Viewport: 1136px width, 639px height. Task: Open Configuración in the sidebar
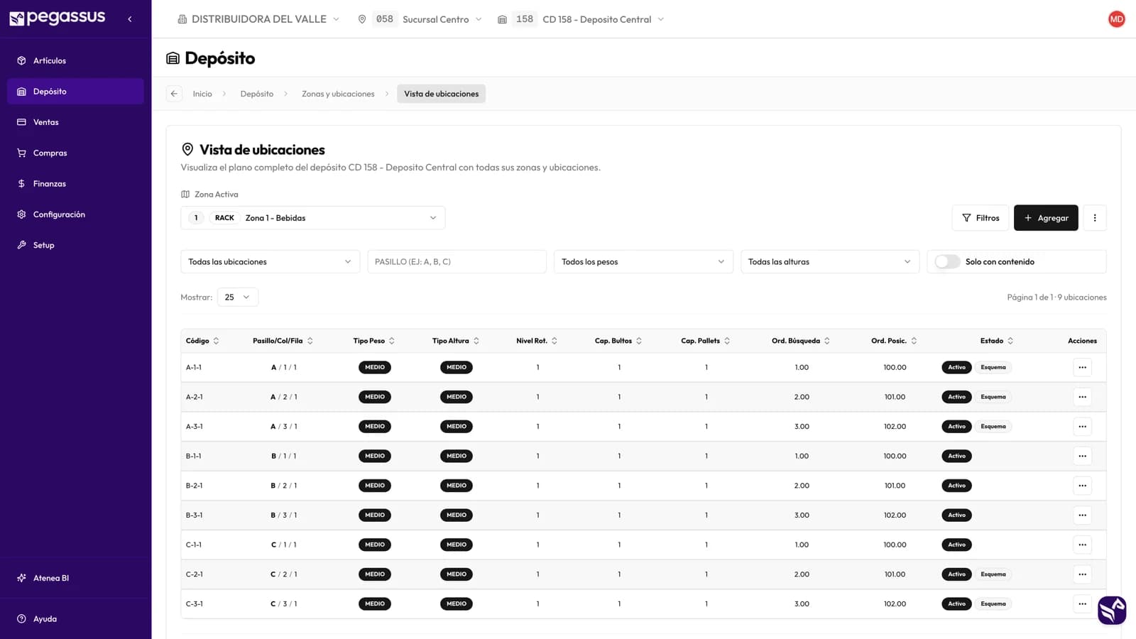76,214
